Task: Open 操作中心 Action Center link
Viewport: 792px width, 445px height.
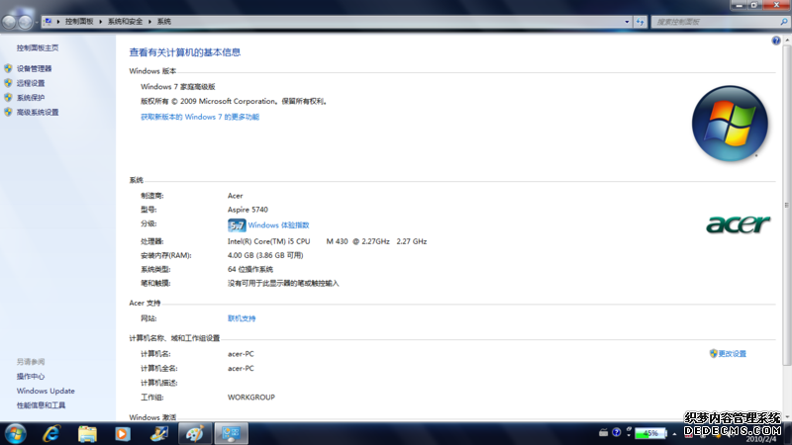Action: tap(31, 377)
